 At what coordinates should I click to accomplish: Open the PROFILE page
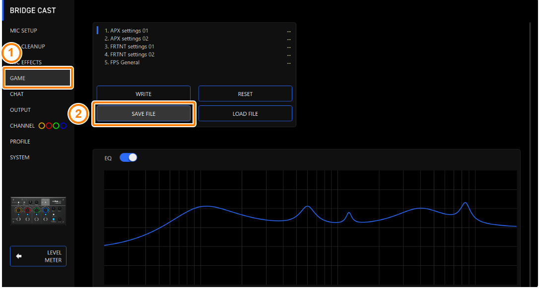click(x=20, y=142)
